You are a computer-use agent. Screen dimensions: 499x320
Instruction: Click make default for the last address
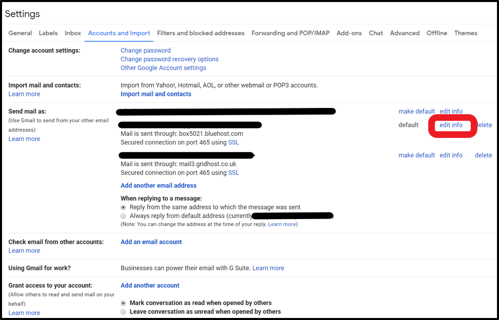417,155
